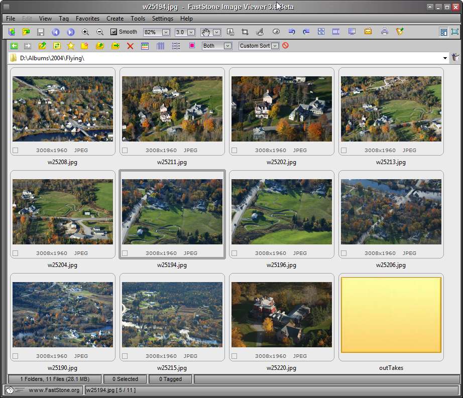Image resolution: width=463 pixels, height=398 pixels.
Task: Select the Crop tool icon
Action: point(245,32)
